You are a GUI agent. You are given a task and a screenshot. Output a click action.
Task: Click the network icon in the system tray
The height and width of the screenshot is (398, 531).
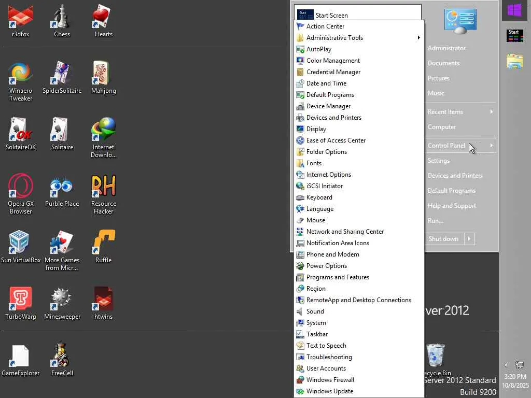[x=519, y=365]
